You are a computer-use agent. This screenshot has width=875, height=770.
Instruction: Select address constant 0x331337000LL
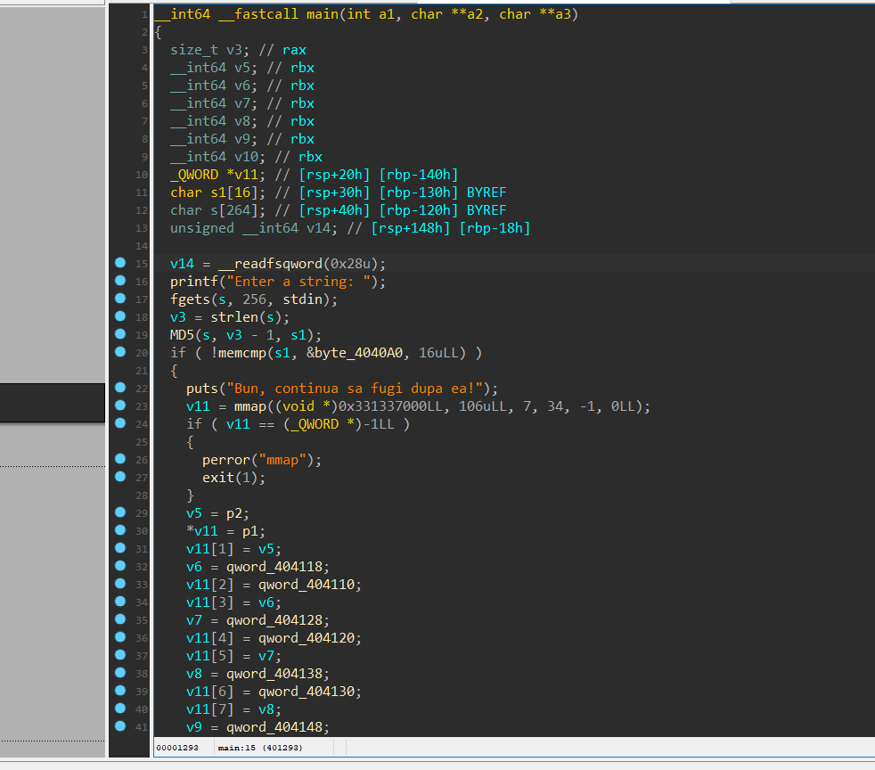[x=390, y=406]
